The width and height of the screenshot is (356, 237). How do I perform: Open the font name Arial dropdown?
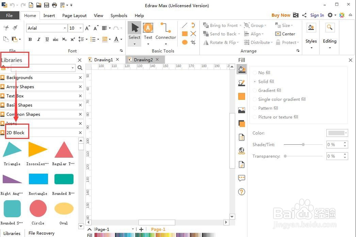(65, 28)
